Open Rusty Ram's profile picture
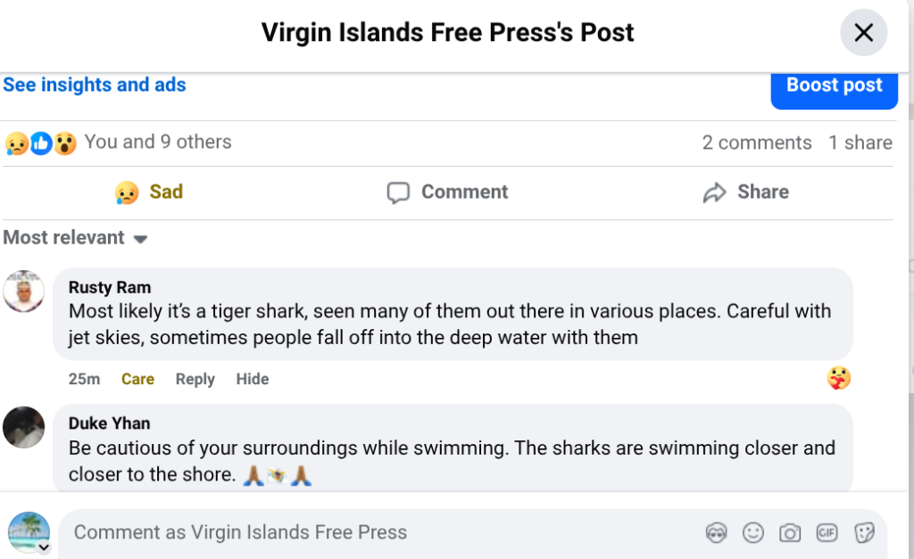 click(24, 291)
